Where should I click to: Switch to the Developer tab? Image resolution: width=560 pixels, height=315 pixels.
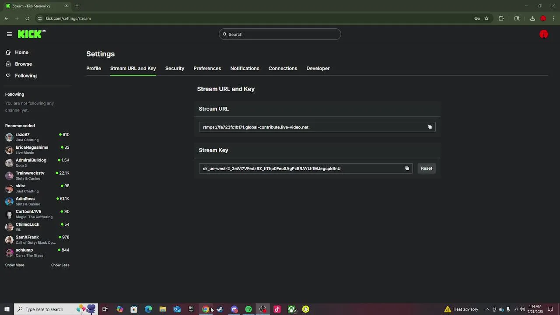[x=318, y=68]
